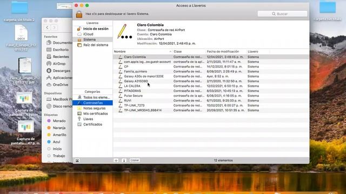The image size is (346, 194).
Task: Select the Galaxy A315D8D entry
Action: click(211, 81)
